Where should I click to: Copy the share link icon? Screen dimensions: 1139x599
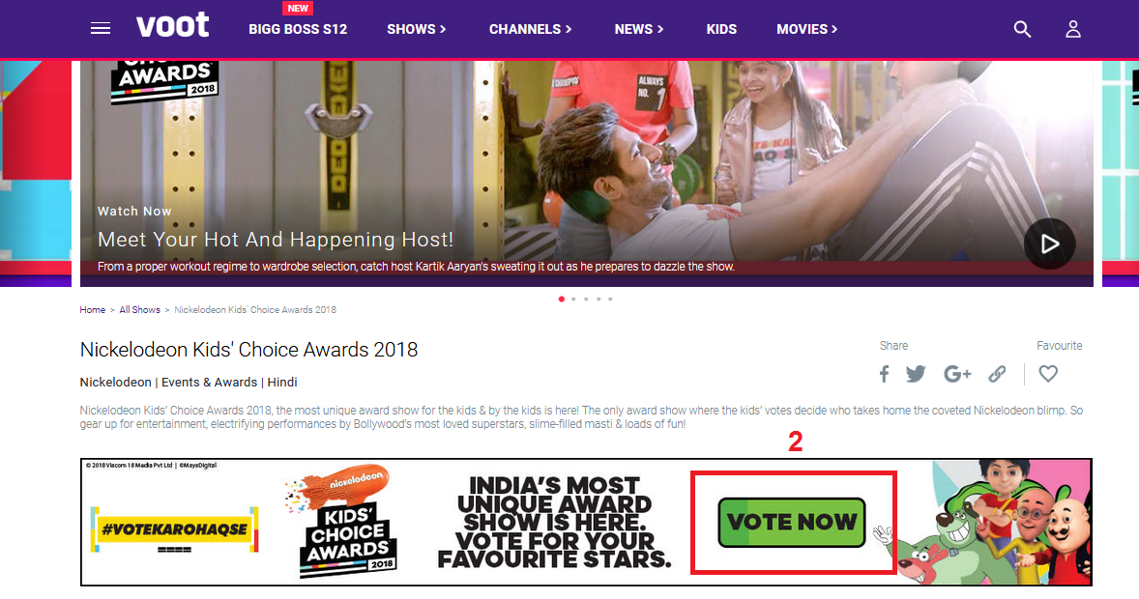[x=998, y=374]
